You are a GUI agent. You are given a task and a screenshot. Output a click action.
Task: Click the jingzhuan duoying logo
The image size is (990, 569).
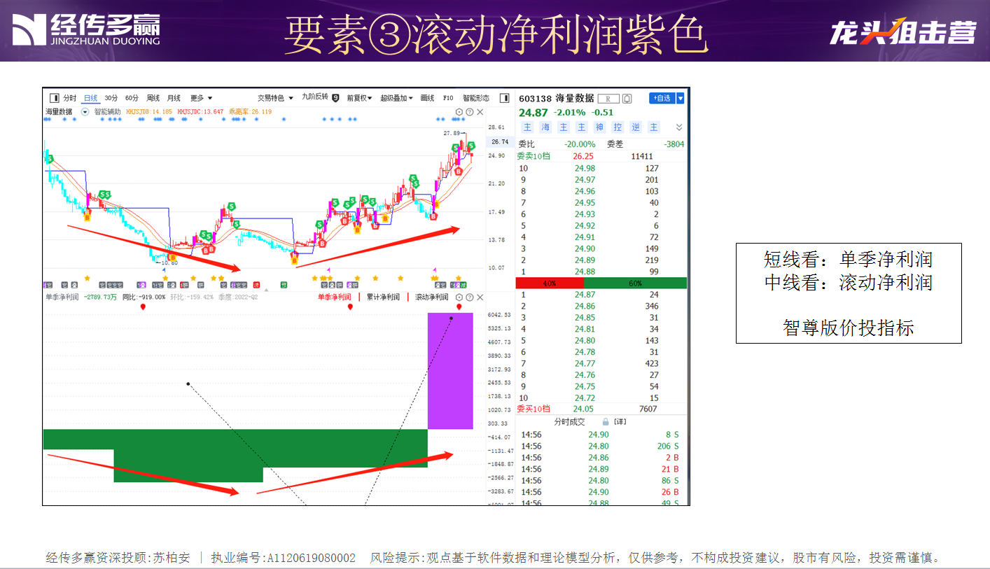pyautogui.click(x=85, y=30)
